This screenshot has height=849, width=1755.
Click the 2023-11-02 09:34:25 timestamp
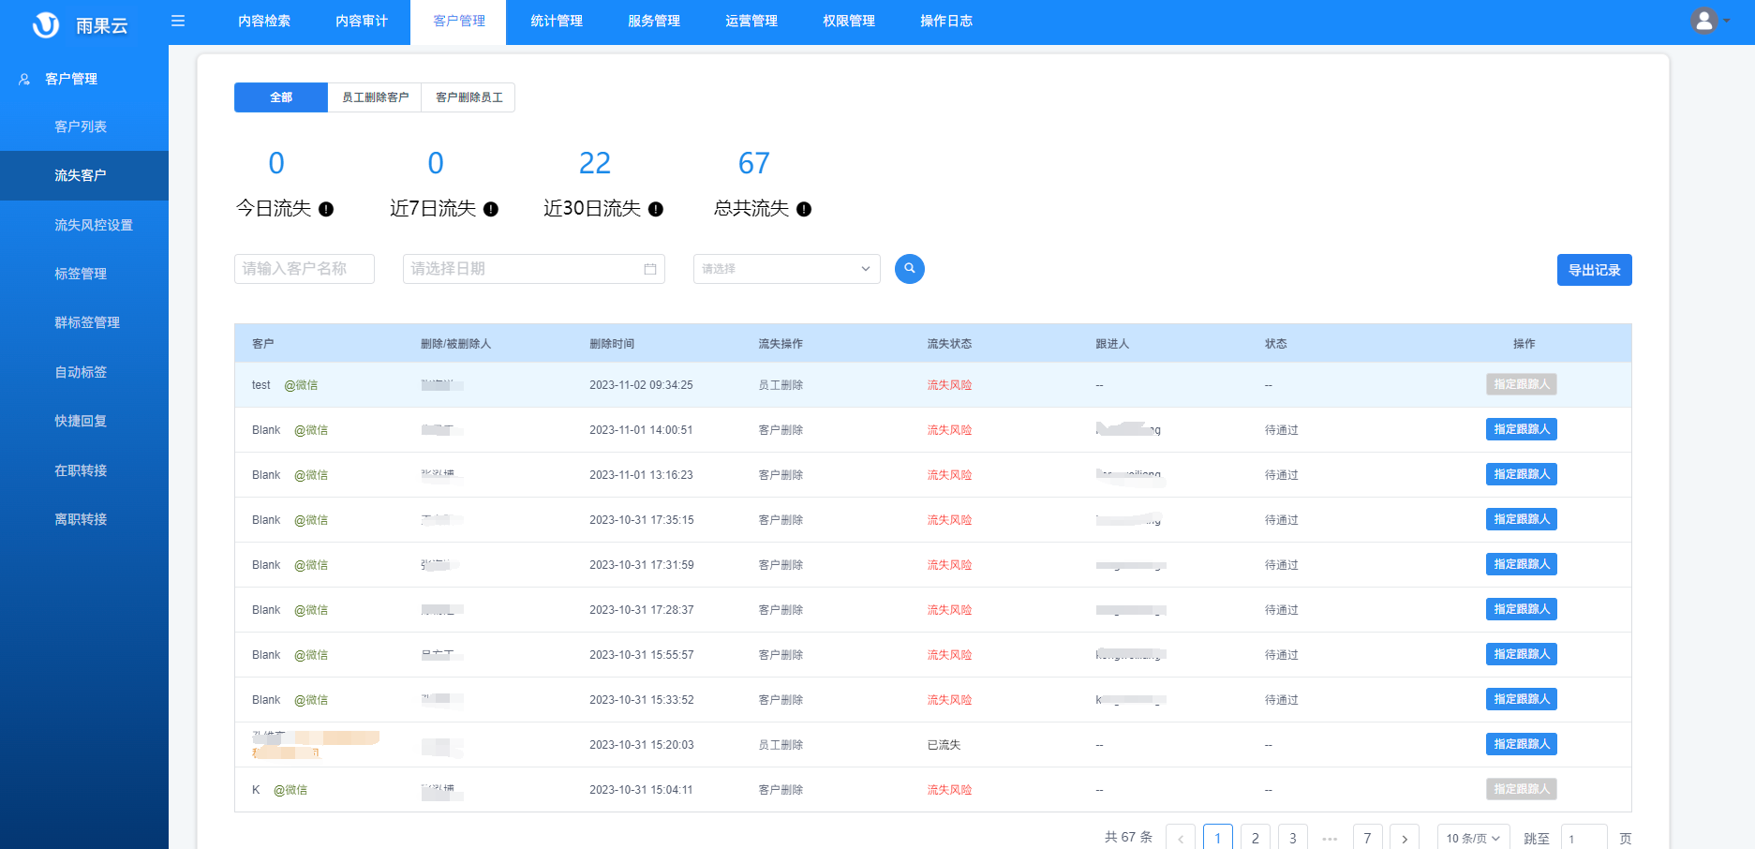point(641,385)
